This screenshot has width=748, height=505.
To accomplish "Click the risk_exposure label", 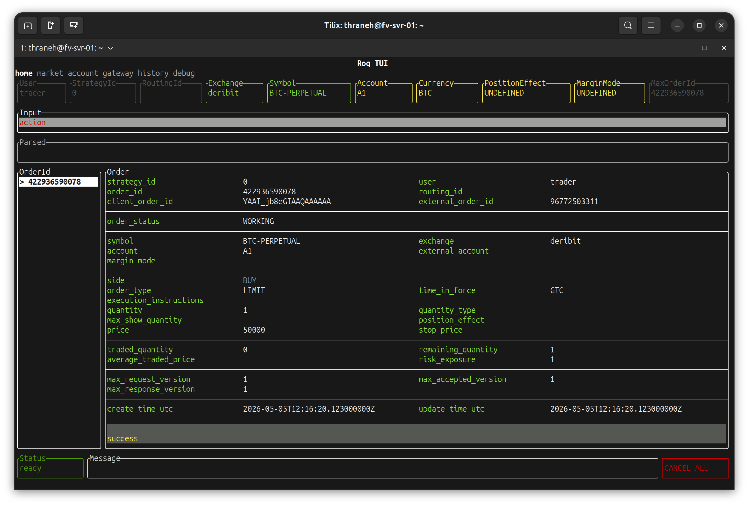I will click(447, 359).
